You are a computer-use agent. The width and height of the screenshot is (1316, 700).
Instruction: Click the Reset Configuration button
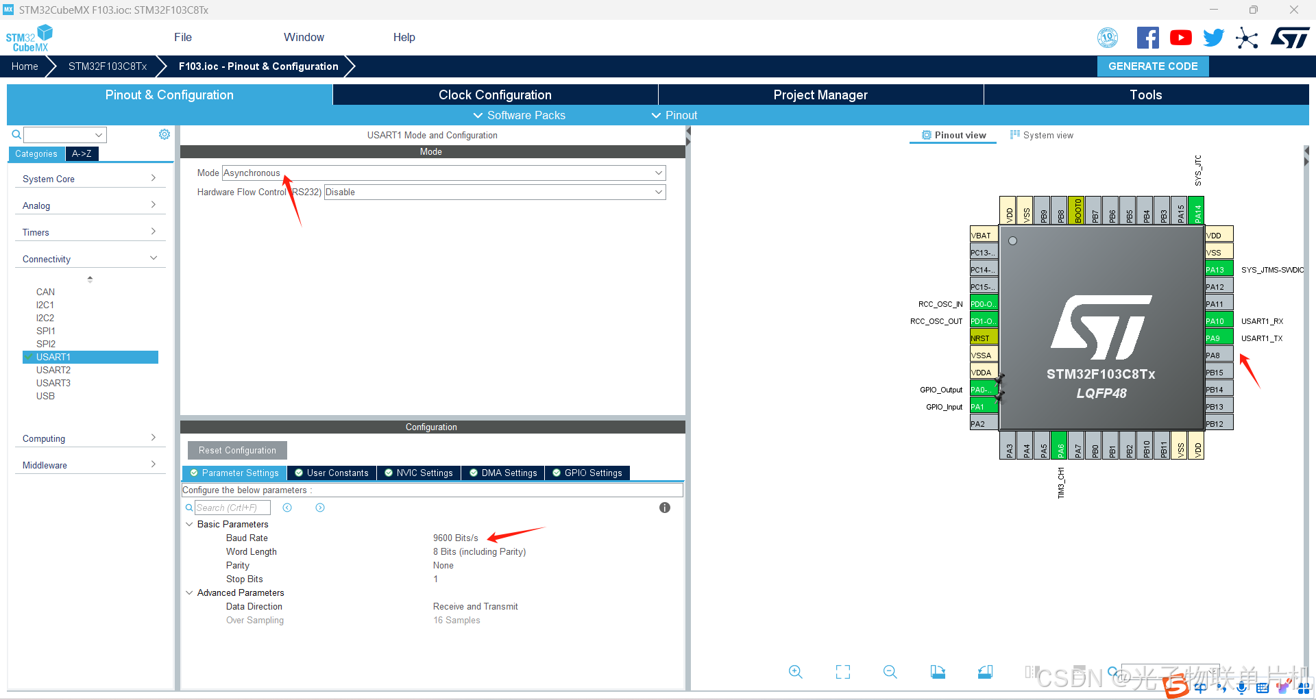pos(237,450)
